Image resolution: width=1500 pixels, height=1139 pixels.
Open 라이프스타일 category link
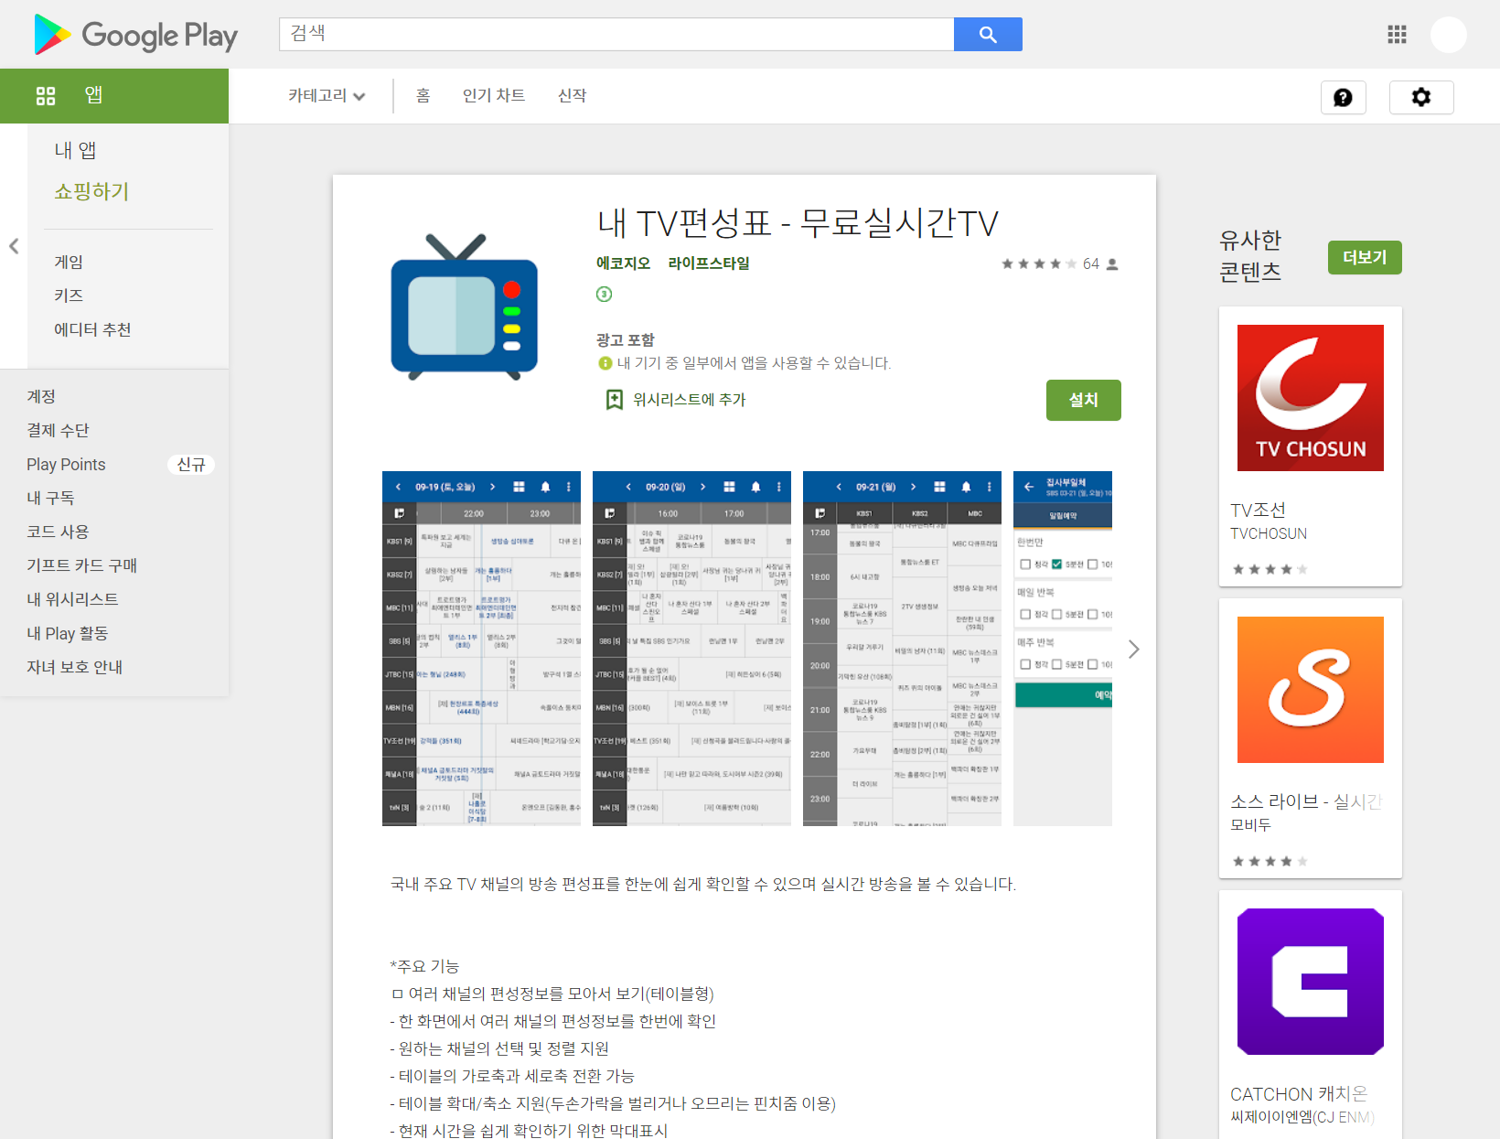point(709,263)
